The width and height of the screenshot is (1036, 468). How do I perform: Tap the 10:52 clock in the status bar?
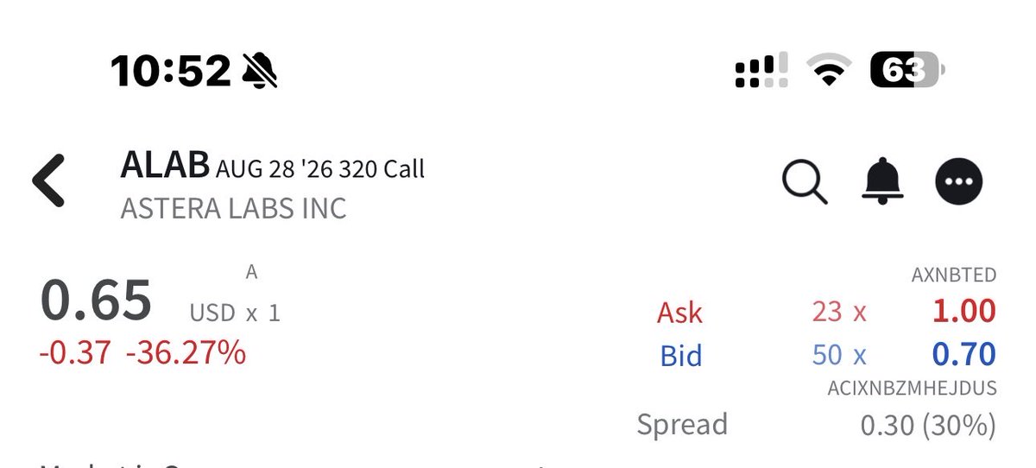tap(171, 71)
